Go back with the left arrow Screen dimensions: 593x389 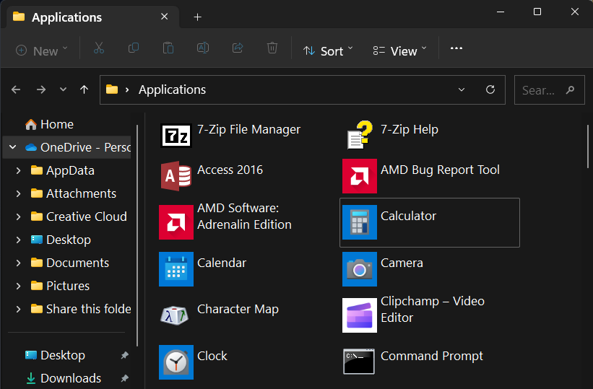click(x=16, y=89)
